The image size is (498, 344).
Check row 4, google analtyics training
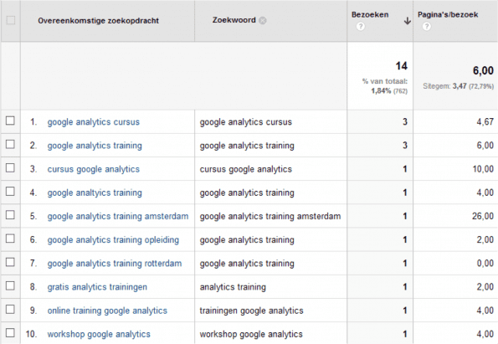pyautogui.click(x=10, y=192)
